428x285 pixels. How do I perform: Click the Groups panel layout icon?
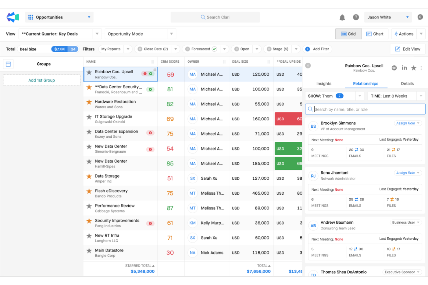pos(8,64)
